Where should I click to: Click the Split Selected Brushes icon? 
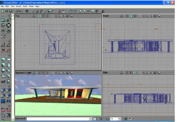[9, 45]
